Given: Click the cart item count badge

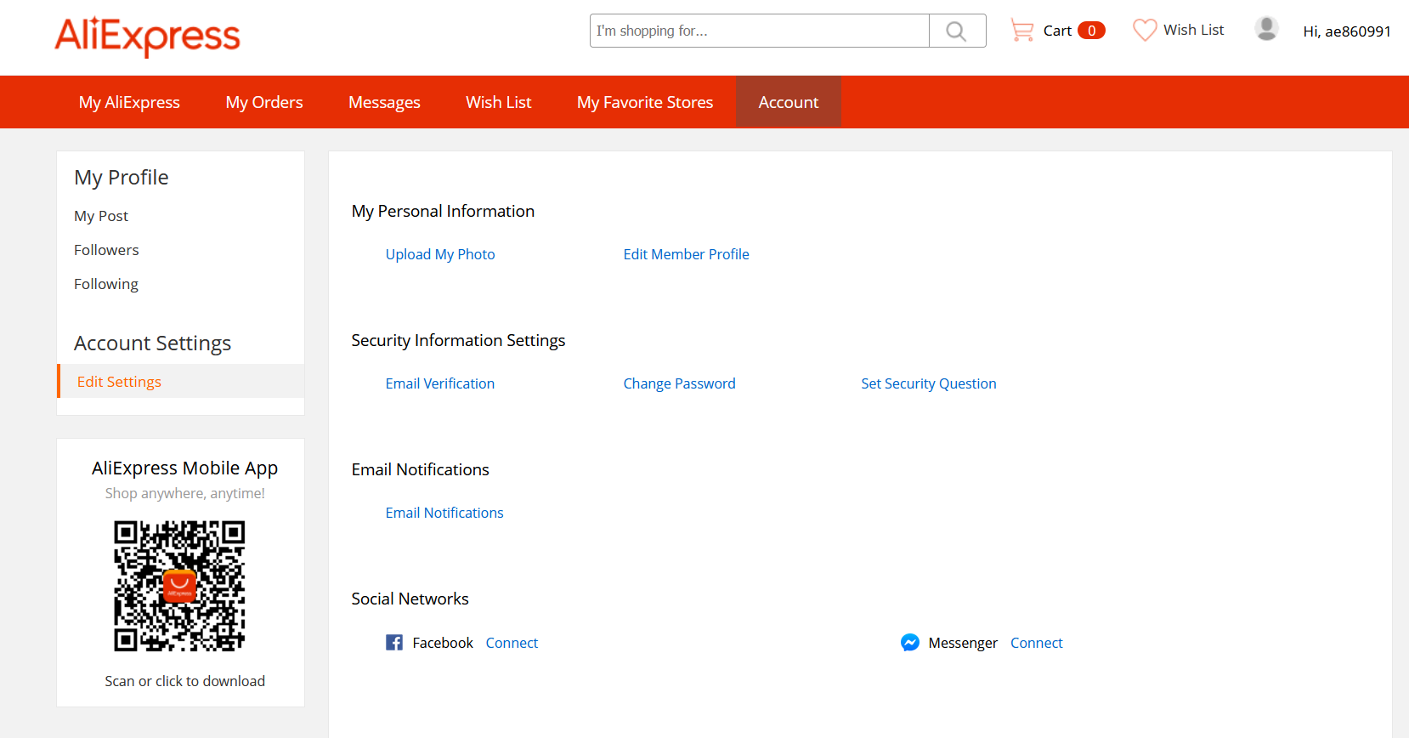Looking at the screenshot, I should click(x=1091, y=31).
